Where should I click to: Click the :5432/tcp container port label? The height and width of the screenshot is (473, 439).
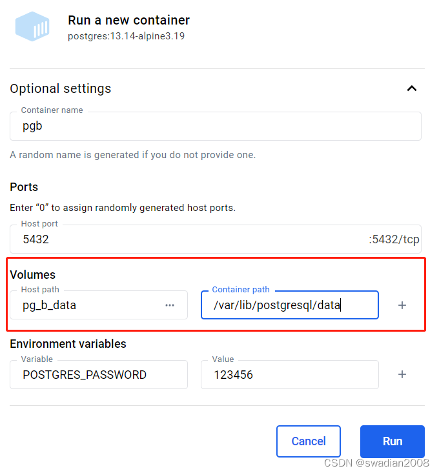coord(394,239)
